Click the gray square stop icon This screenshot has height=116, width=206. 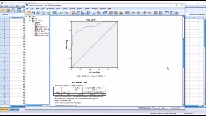tap(127, 13)
